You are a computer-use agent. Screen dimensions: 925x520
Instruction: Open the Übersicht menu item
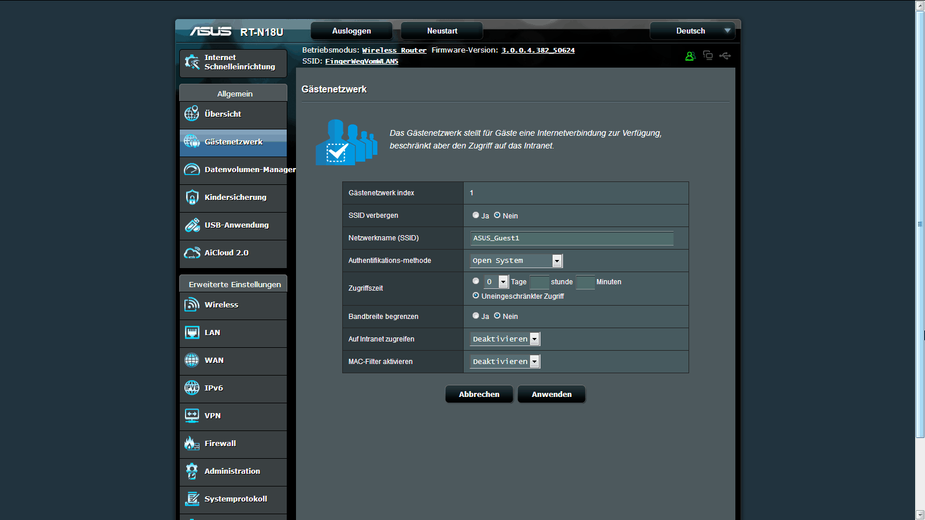tap(233, 114)
